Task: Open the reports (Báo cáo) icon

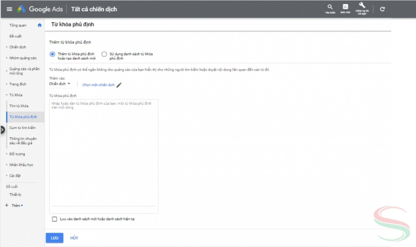Action: (x=345, y=8)
